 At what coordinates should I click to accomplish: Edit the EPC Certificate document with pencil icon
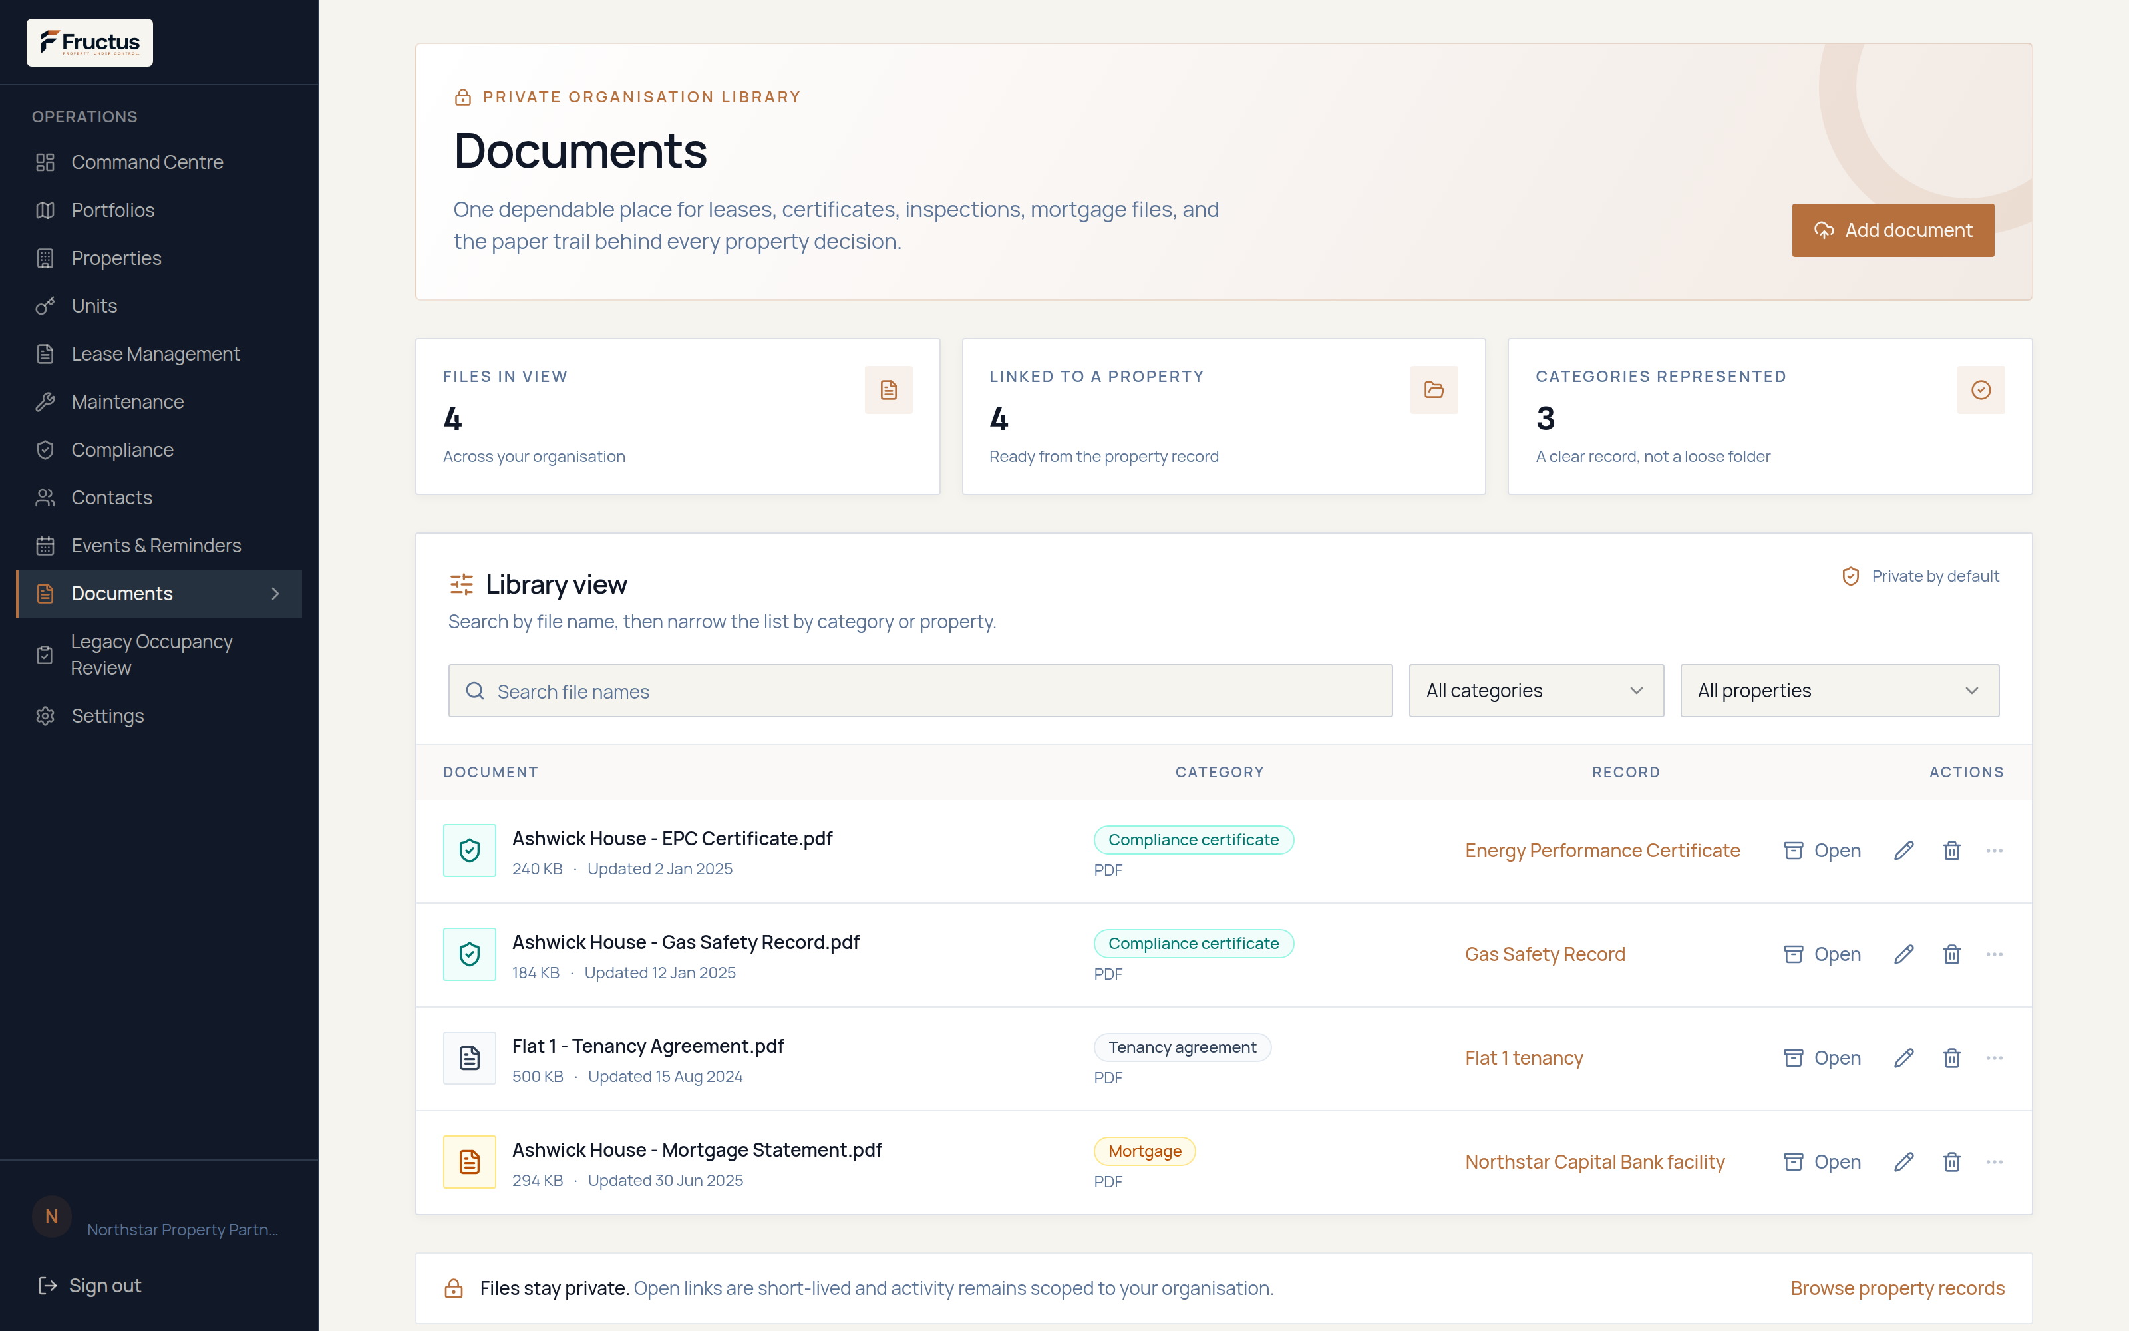pos(1903,851)
